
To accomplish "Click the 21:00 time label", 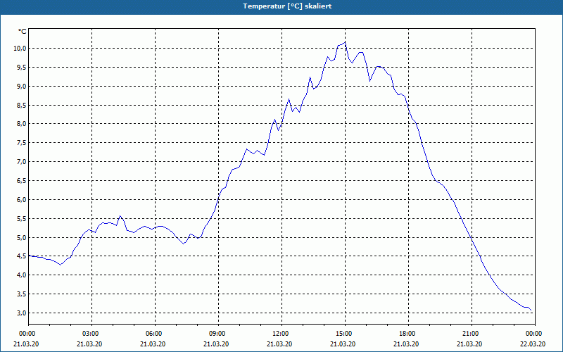I will click(x=472, y=334).
